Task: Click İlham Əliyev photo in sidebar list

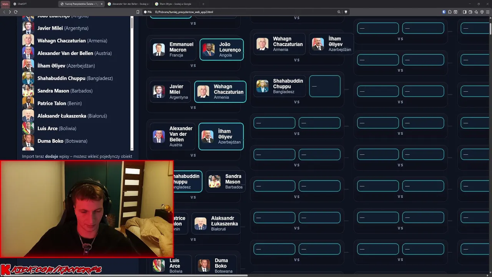Action: point(28,65)
